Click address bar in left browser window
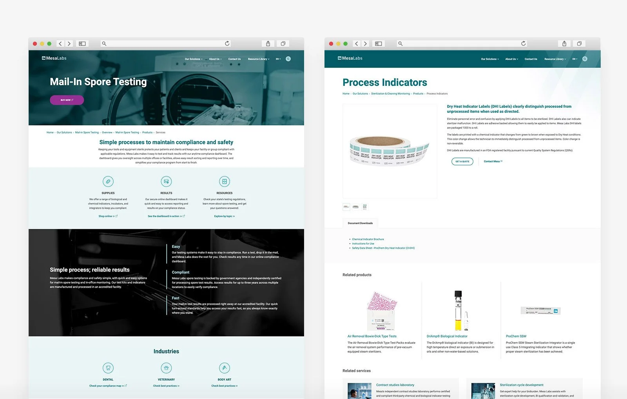 tap(166, 44)
